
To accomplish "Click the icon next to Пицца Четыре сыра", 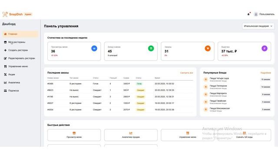I will (x=205, y=79).
